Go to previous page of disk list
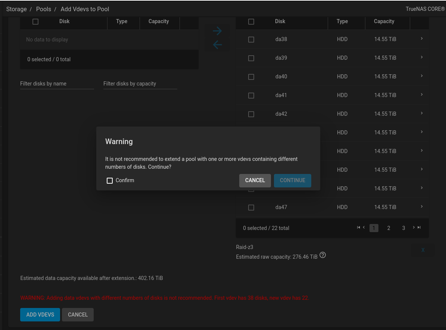Viewport: 446px width, 330px height. 364,227
